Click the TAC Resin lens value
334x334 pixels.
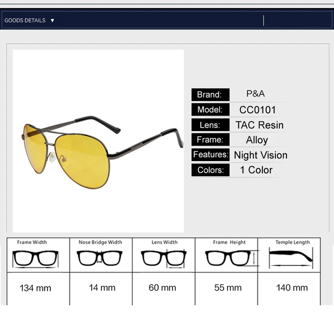[x=260, y=125]
